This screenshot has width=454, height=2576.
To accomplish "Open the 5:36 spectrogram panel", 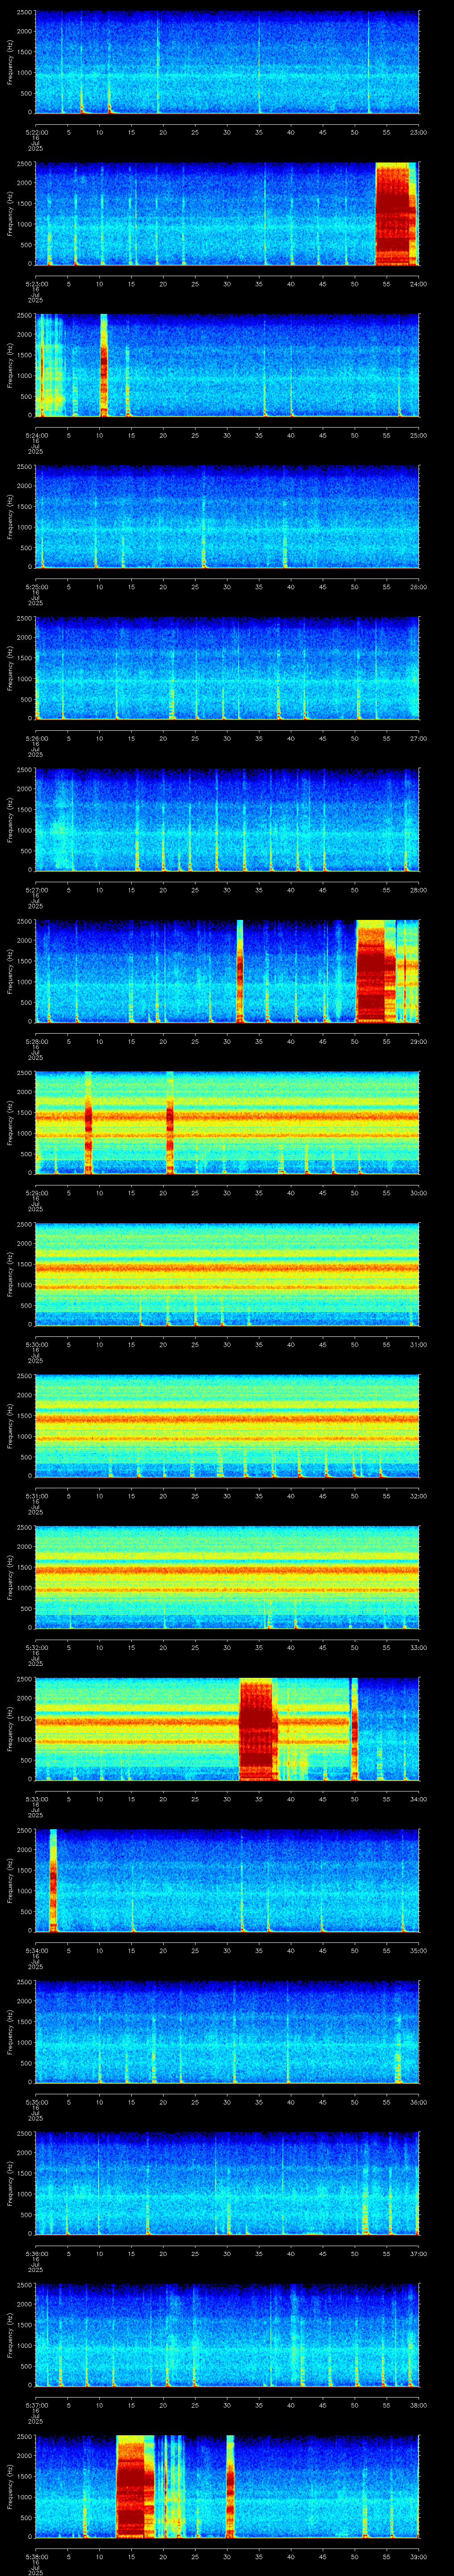I will [227, 2183].
